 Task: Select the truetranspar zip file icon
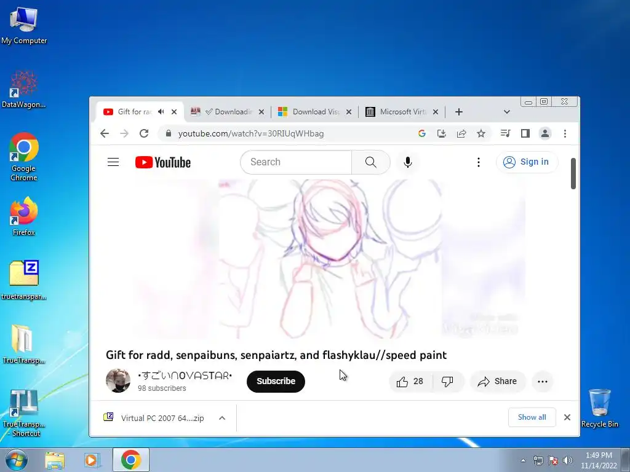point(24,280)
